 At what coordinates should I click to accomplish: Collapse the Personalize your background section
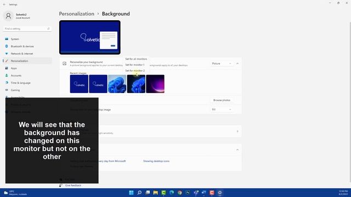pyautogui.click(x=237, y=63)
